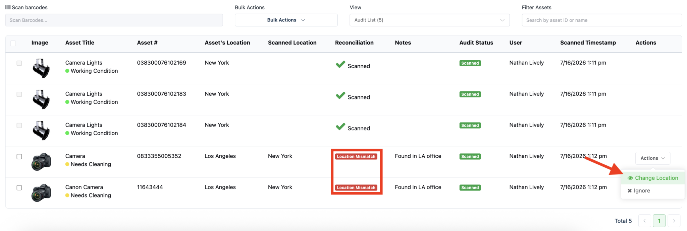
Task: Click green checkmark for asset 038300076102169
Action: tap(340, 64)
